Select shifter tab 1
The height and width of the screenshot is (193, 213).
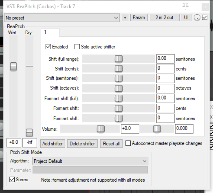(50, 32)
